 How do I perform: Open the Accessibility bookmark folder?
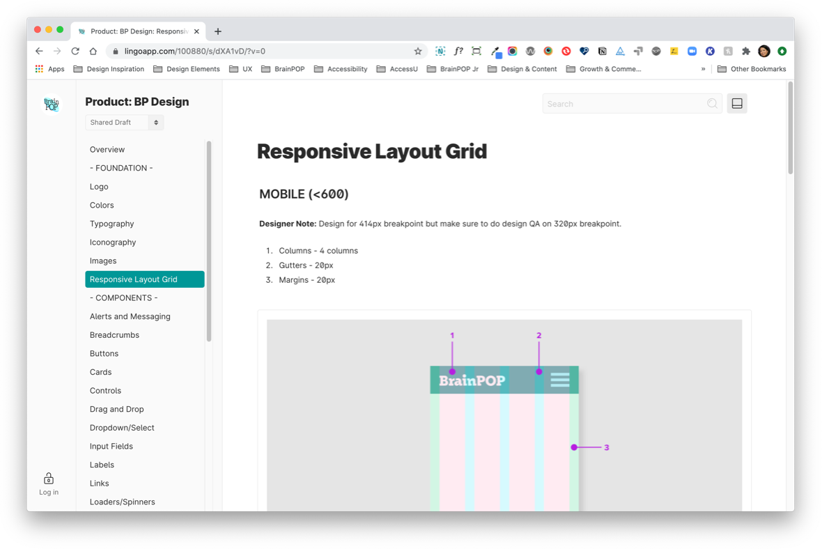tap(341, 69)
